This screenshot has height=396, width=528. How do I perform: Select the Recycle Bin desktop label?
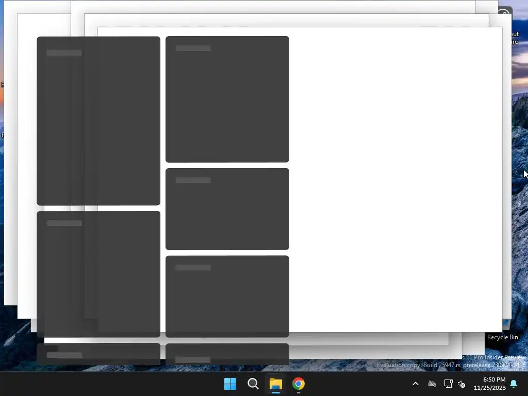pyautogui.click(x=502, y=337)
